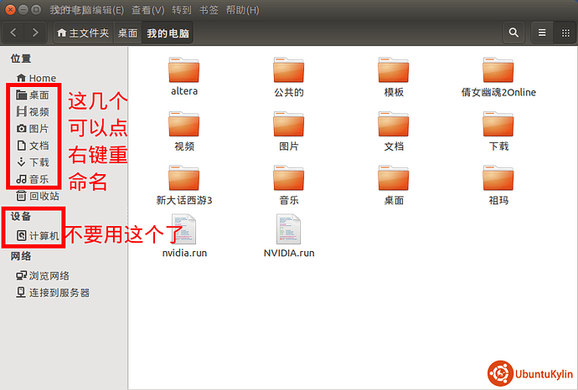Open 桌面 in the sidebar places
This screenshot has width=578, height=390.
(33, 95)
